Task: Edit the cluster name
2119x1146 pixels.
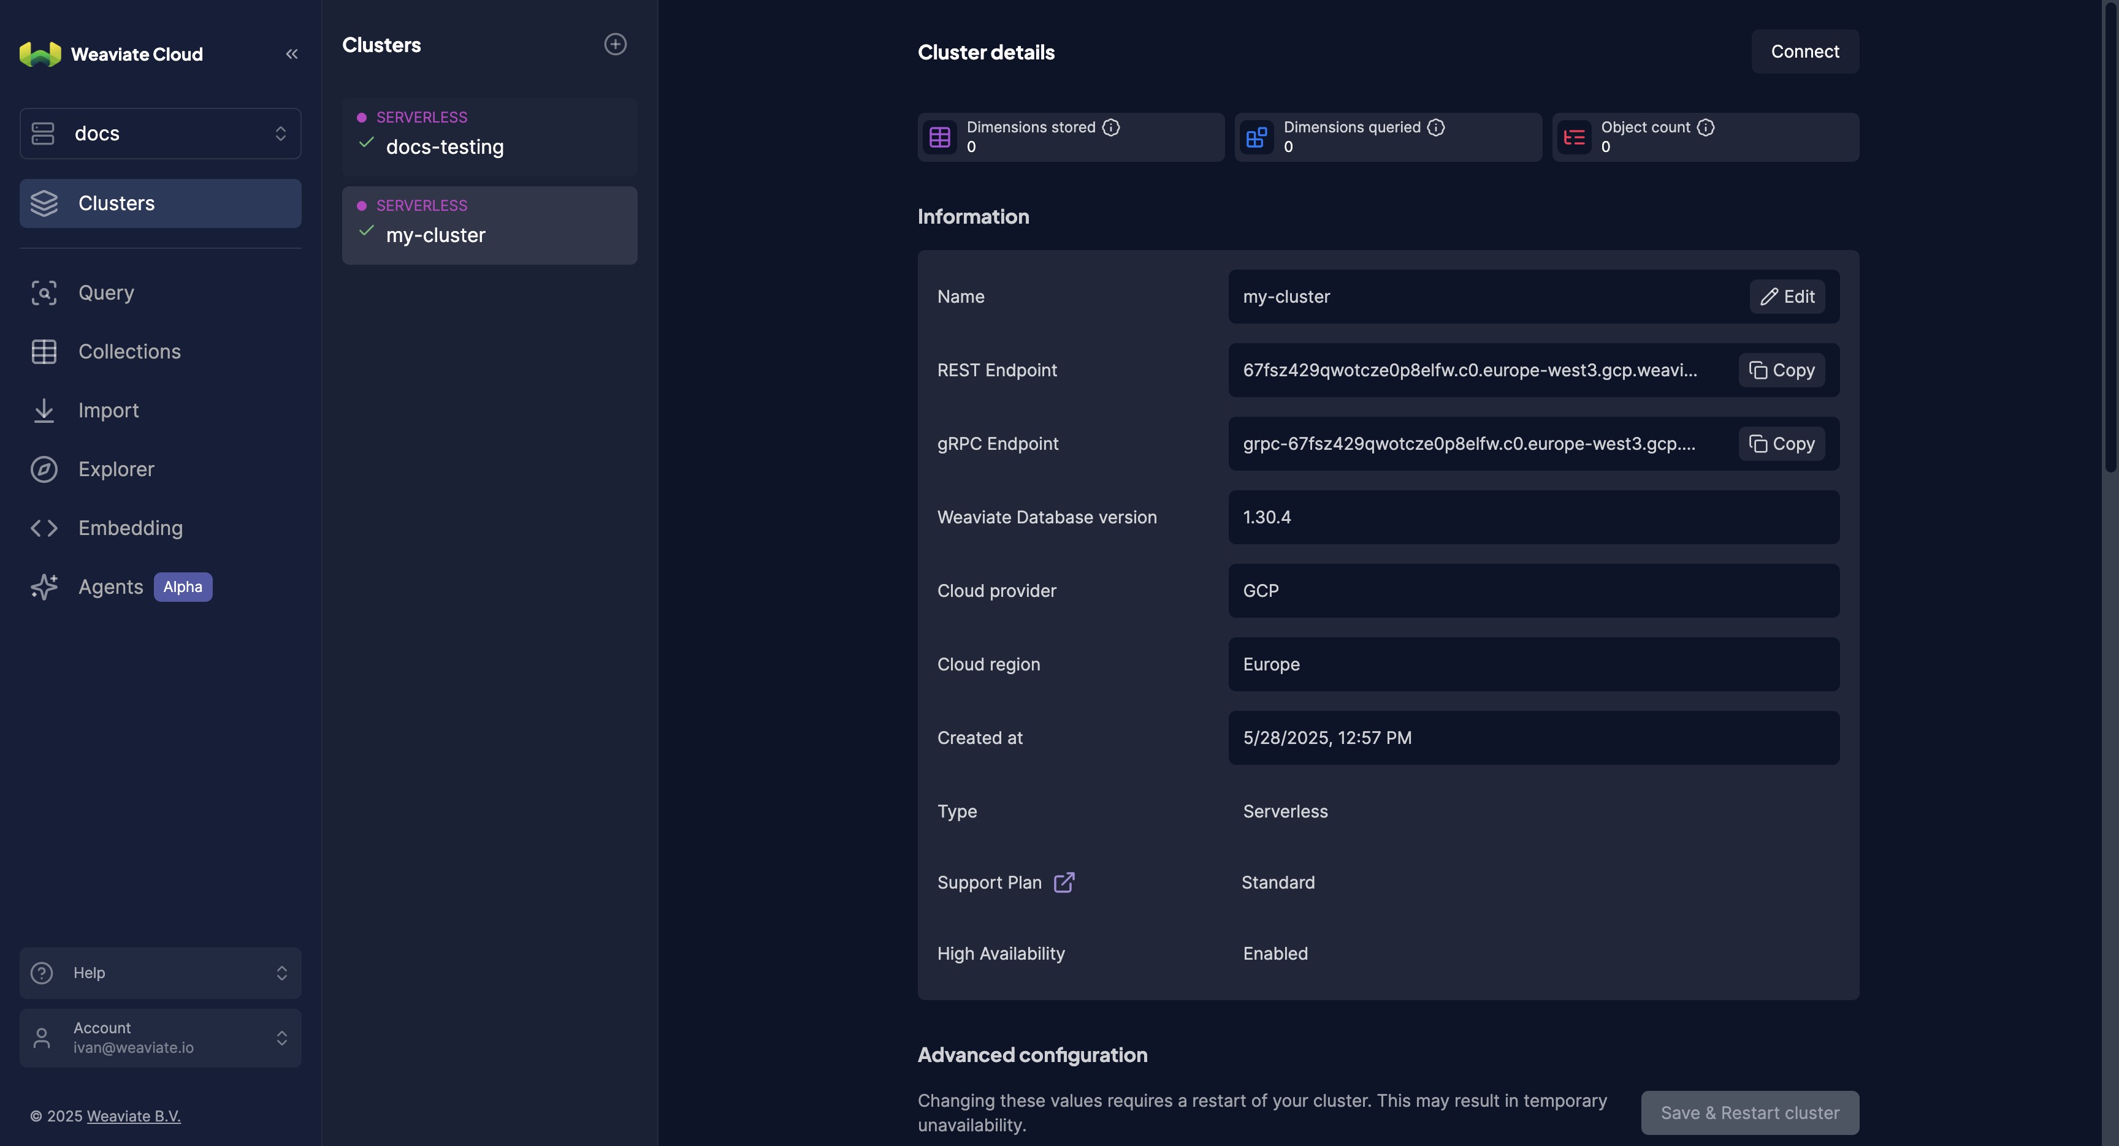Action: pyautogui.click(x=1787, y=297)
